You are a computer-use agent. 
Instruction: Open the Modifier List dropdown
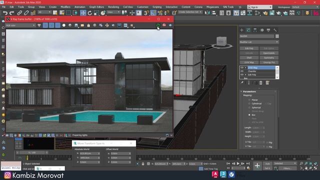click(259, 42)
